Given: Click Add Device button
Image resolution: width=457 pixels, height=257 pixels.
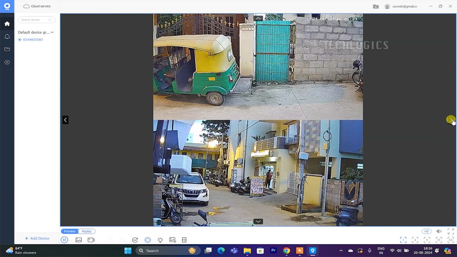Looking at the screenshot, I should click(37, 239).
